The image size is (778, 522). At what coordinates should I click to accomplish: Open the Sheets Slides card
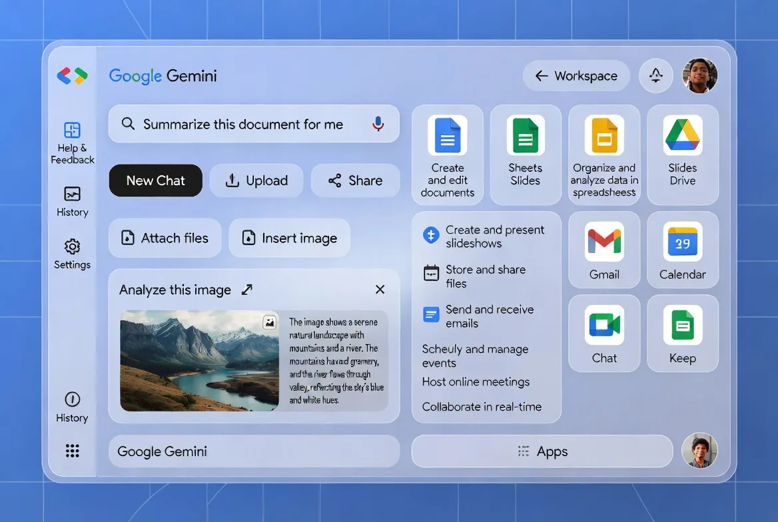tap(526, 155)
